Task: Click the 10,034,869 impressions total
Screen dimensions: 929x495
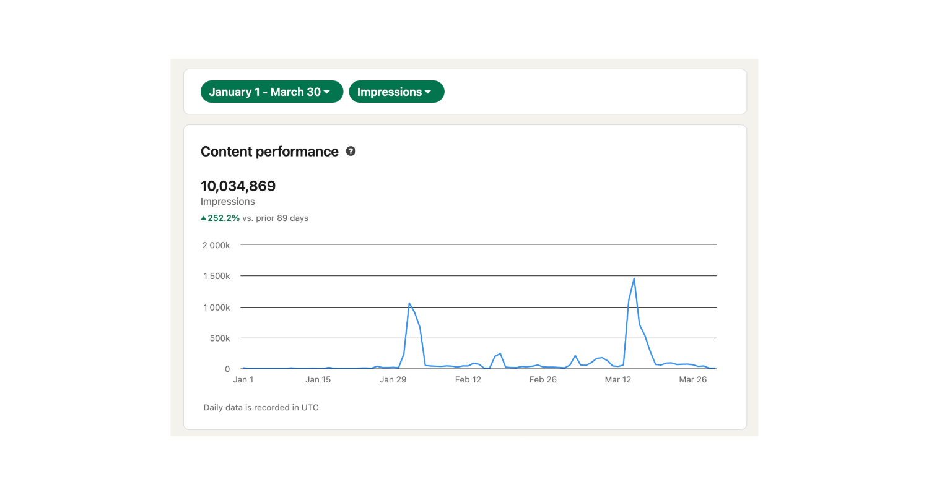Action: [x=238, y=186]
